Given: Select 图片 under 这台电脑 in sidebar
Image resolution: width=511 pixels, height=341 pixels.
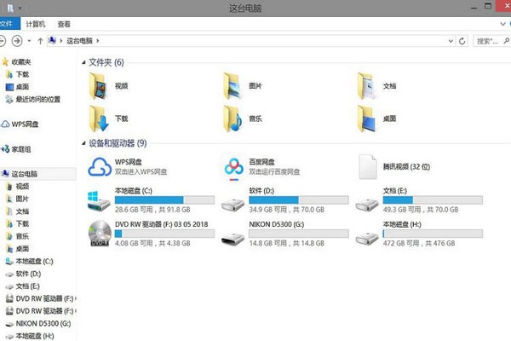Looking at the screenshot, I should pos(22,199).
